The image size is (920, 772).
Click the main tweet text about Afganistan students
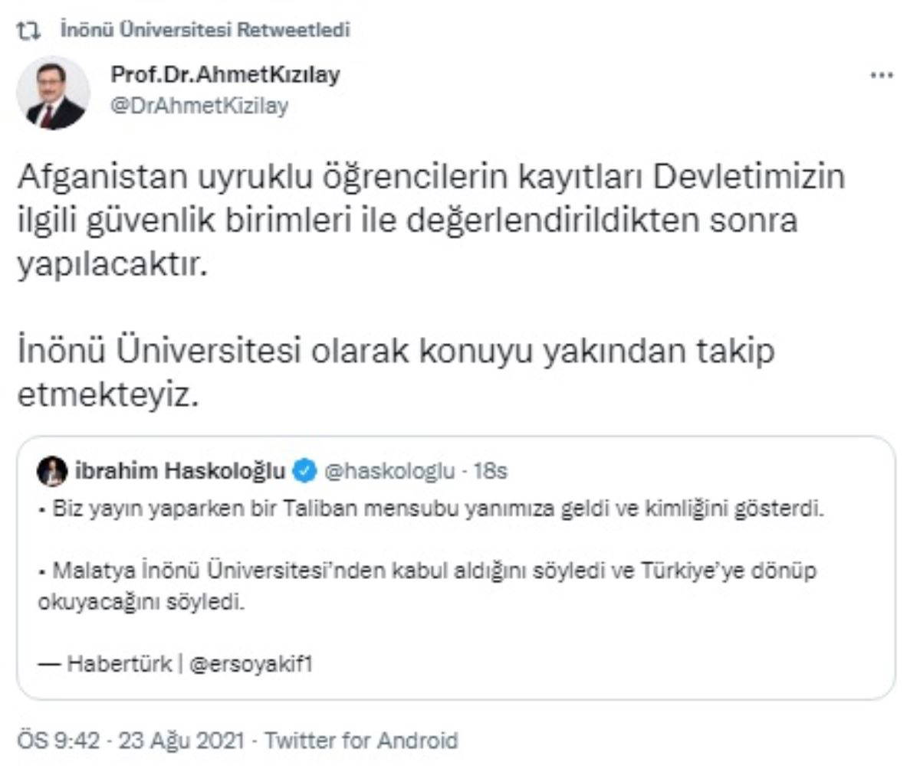(429, 222)
